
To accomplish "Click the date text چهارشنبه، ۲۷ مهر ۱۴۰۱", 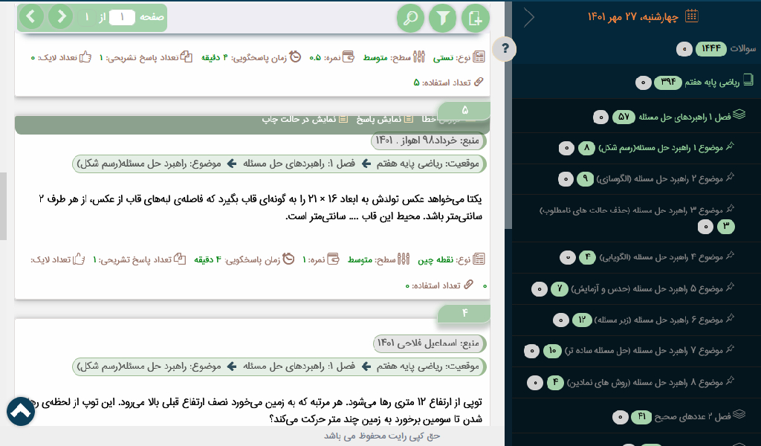I will tap(633, 17).
